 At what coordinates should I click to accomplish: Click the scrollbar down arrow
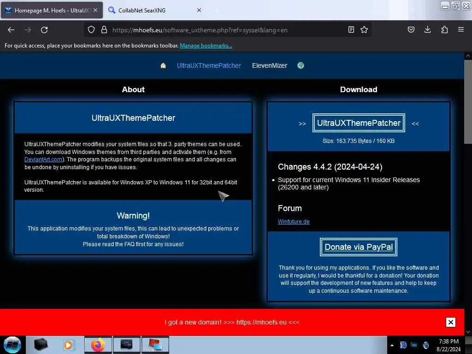click(468, 332)
